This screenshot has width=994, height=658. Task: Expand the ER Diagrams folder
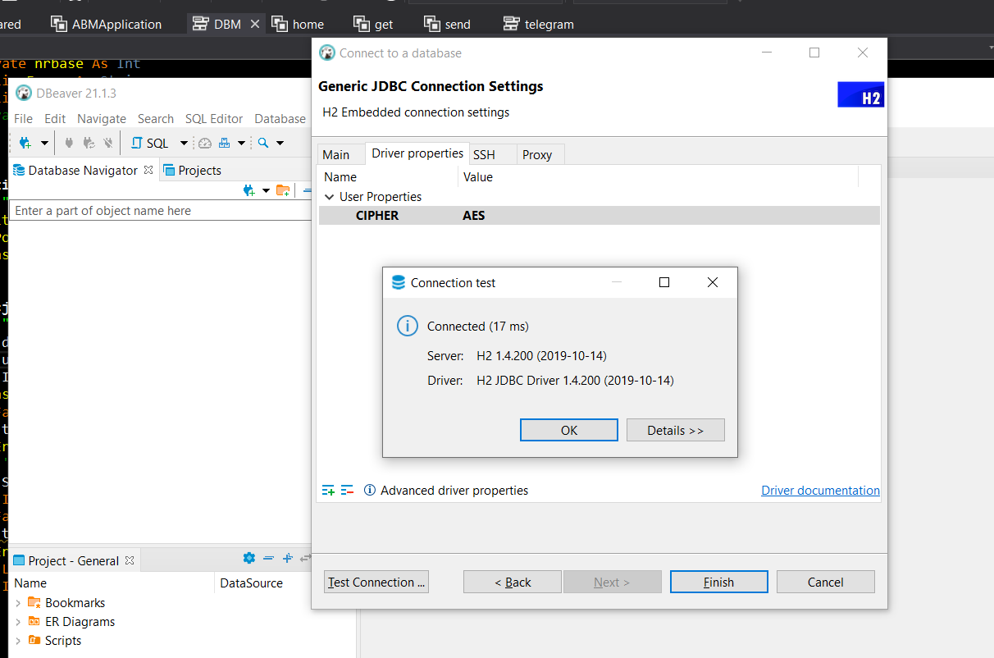[18, 622]
